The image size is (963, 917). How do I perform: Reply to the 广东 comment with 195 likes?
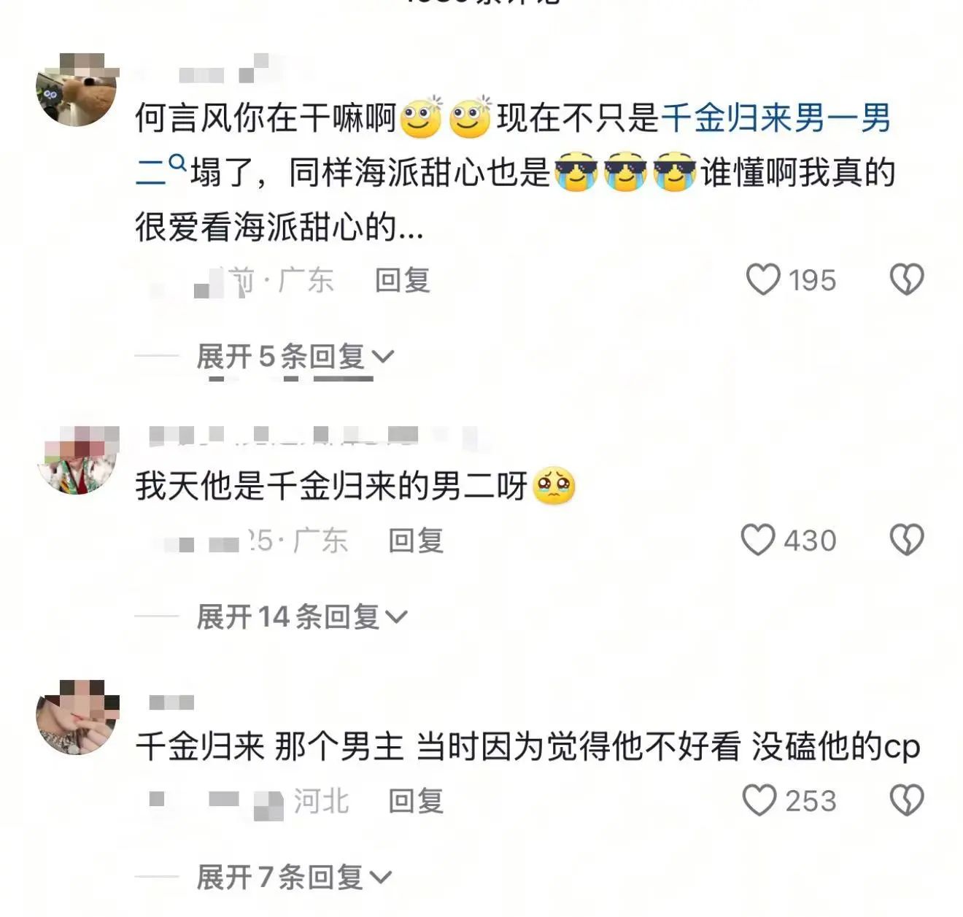[403, 280]
